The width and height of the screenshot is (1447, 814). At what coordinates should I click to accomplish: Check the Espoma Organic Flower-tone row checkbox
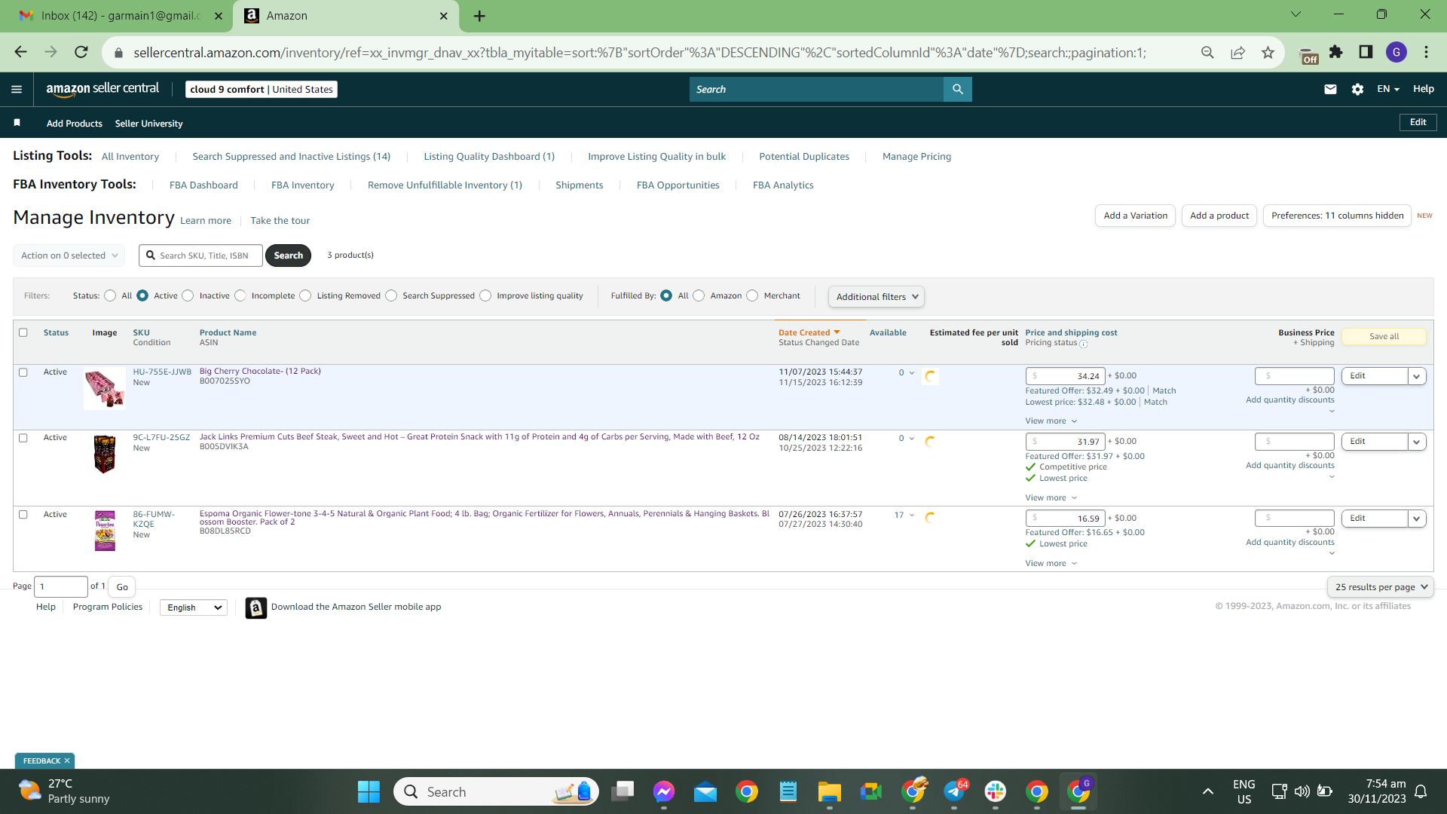point(23,515)
